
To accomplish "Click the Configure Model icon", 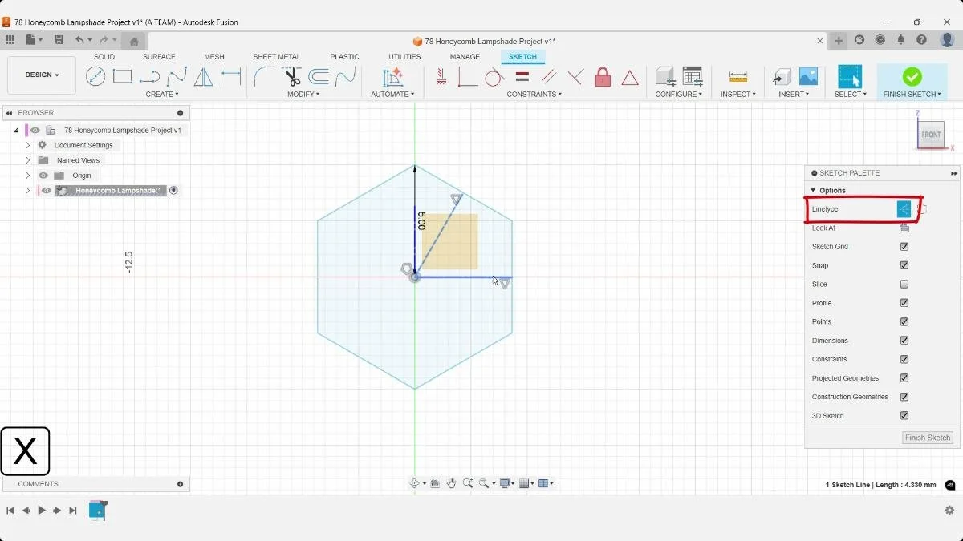I will point(665,77).
